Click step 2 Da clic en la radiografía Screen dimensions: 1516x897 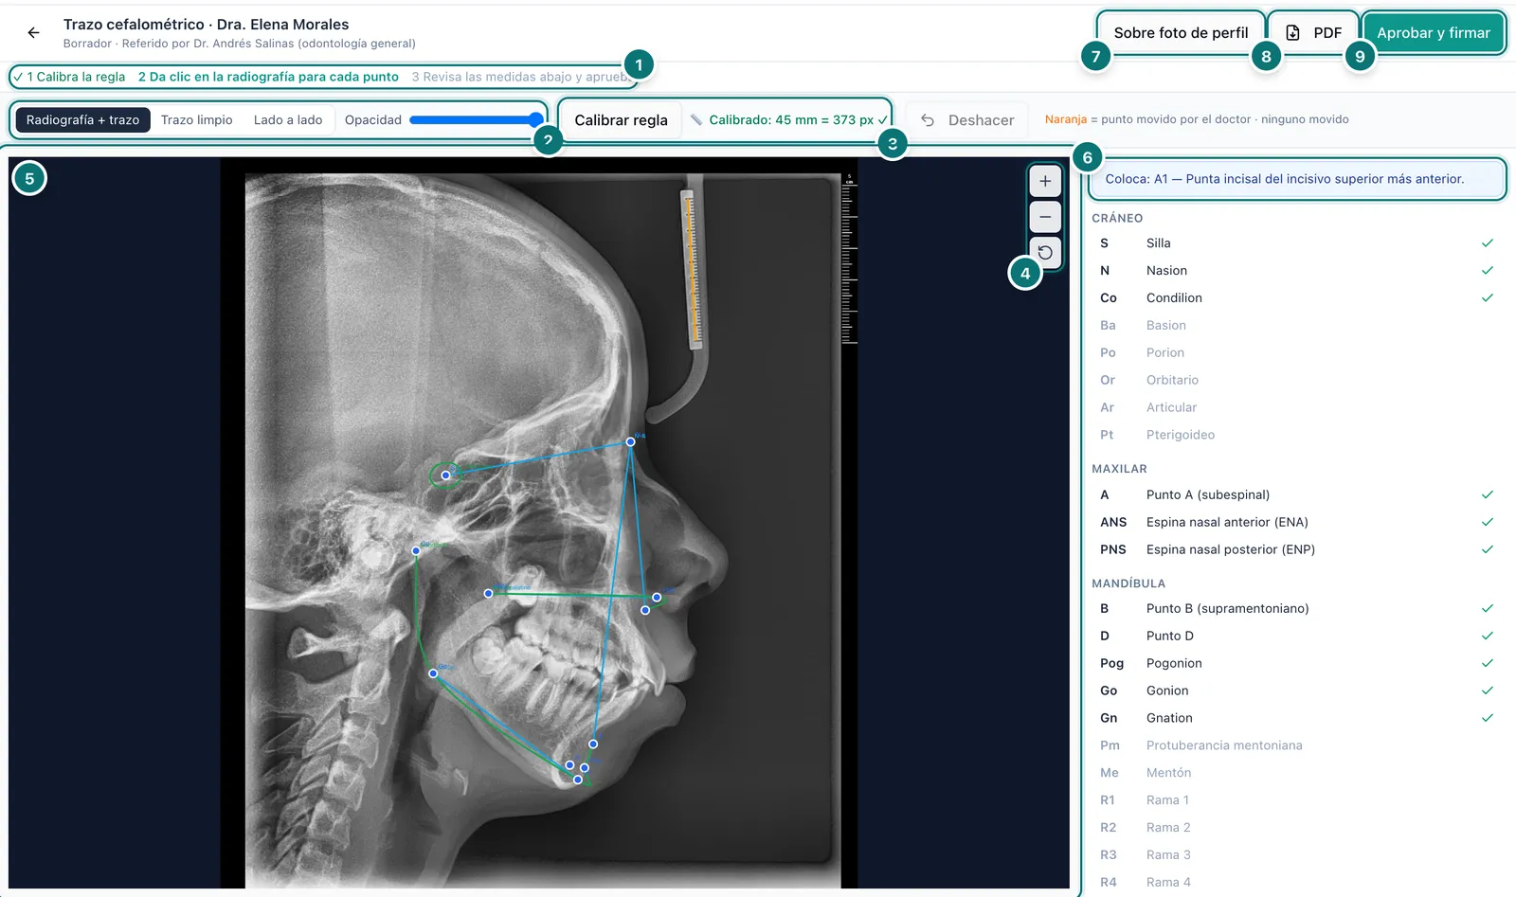pos(268,77)
